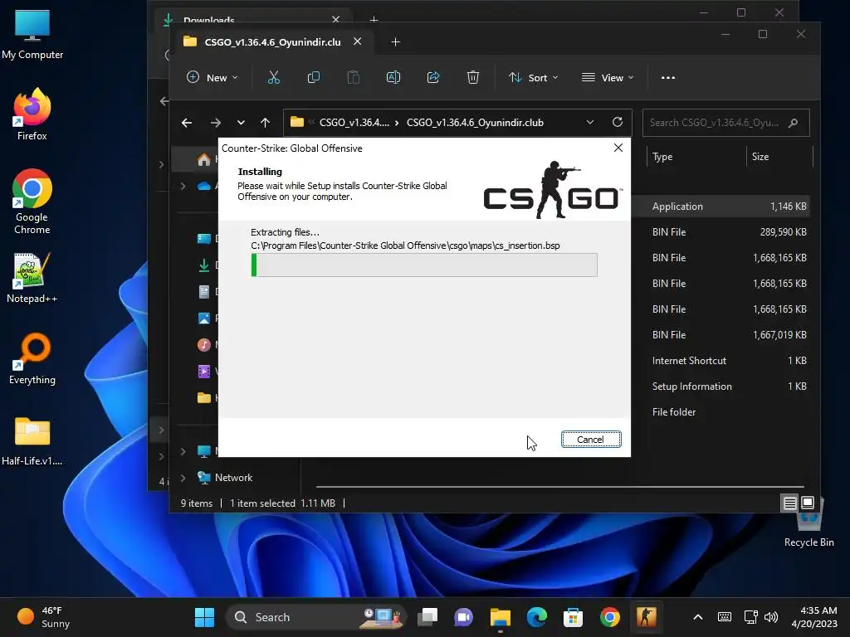Click the forward navigation arrow
This screenshot has height=637, width=850.
pos(216,123)
